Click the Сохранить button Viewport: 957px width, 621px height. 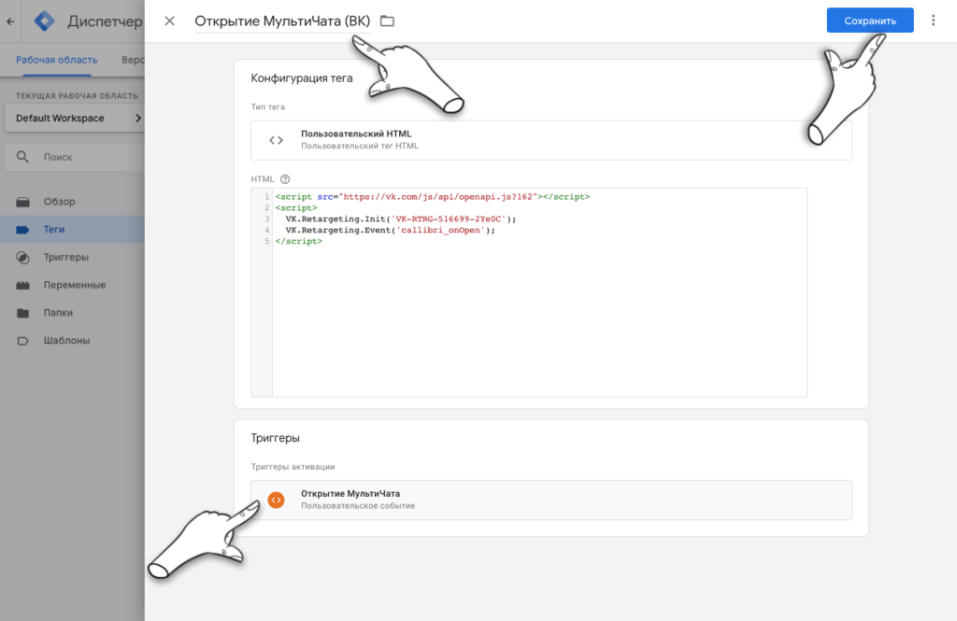[x=869, y=21]
